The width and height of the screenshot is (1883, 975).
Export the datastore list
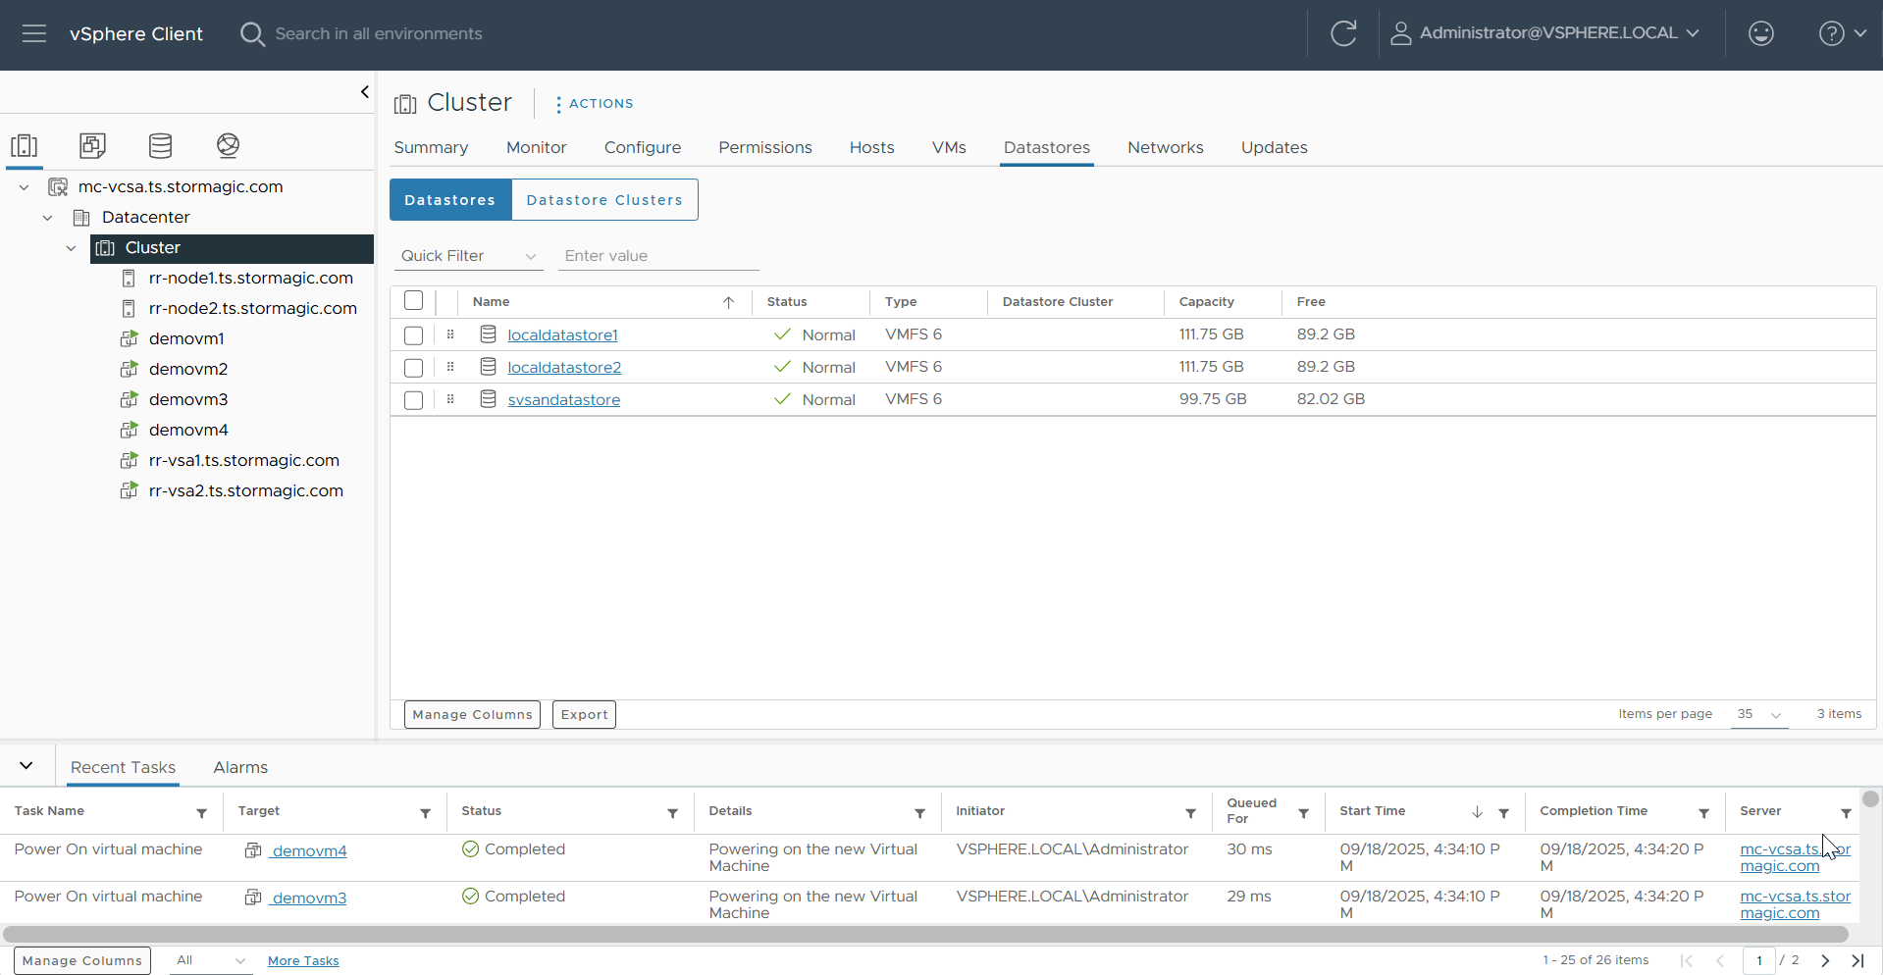point(584,714)
